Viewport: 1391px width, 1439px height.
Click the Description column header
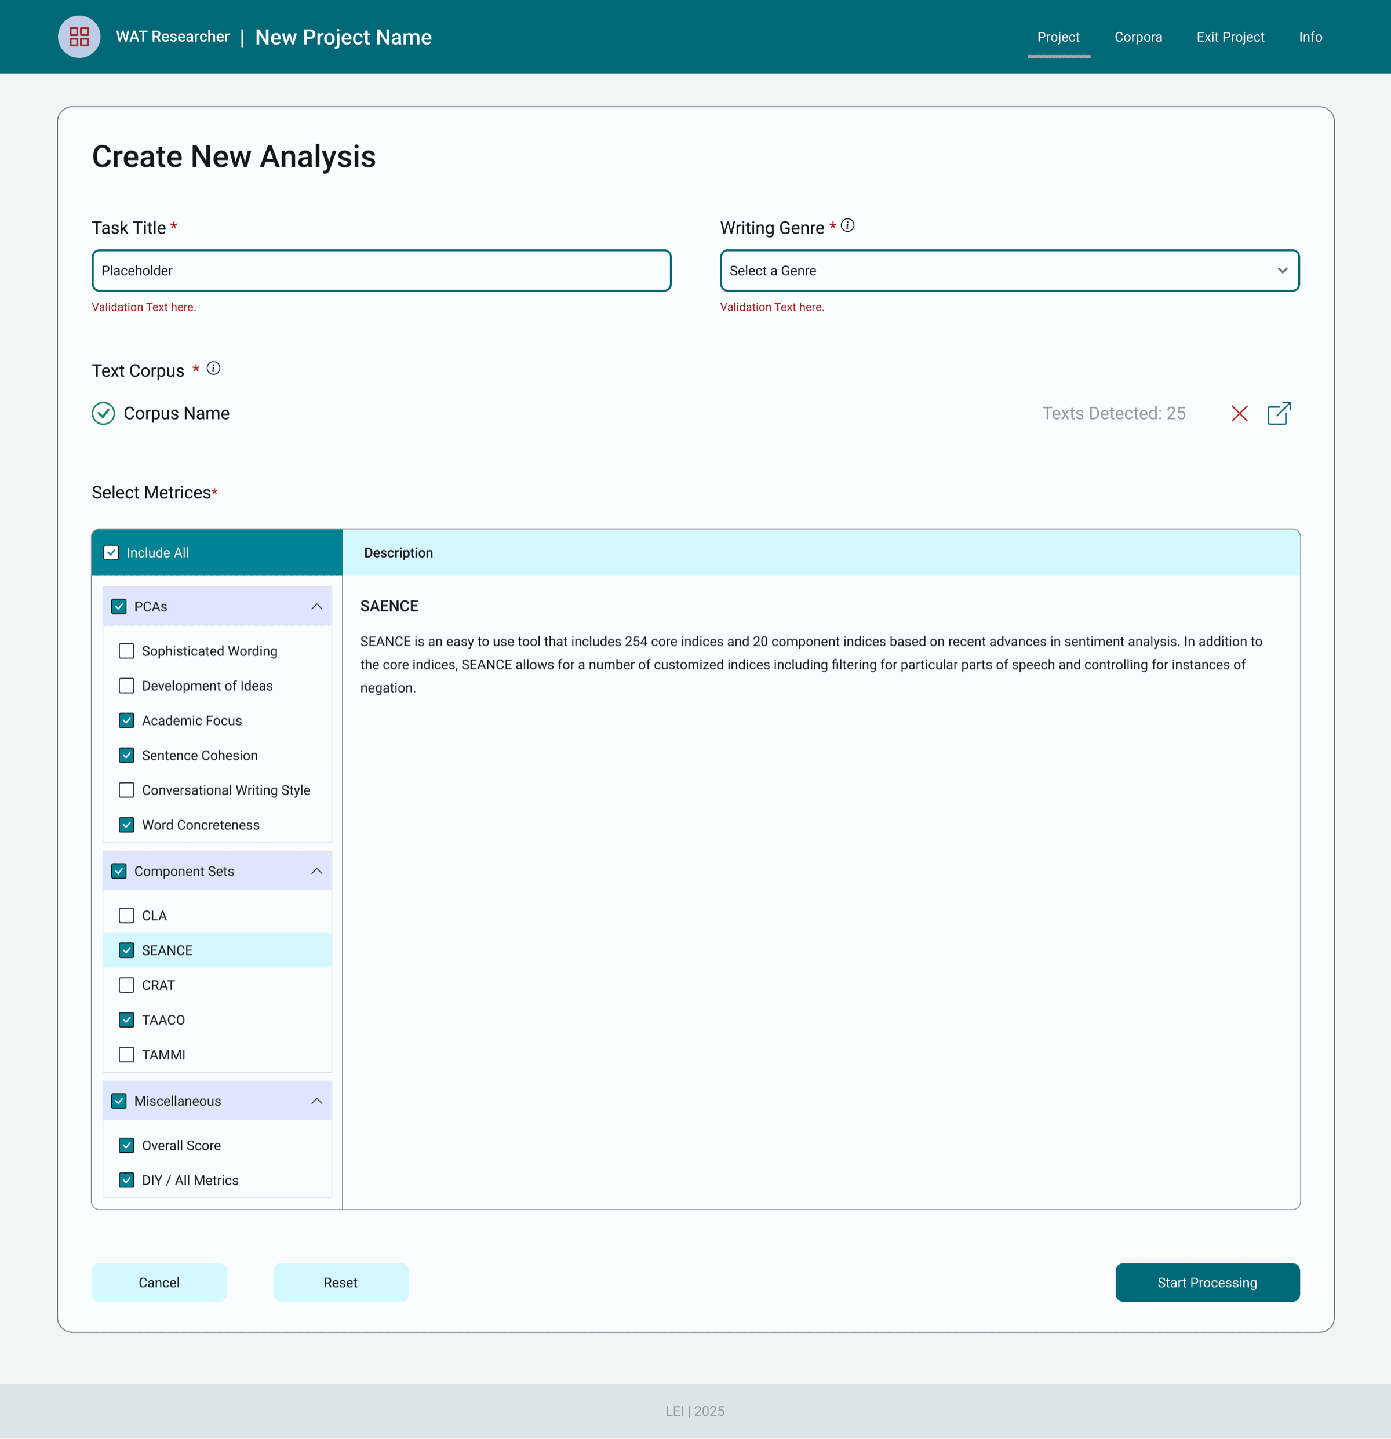pos(398,553)
